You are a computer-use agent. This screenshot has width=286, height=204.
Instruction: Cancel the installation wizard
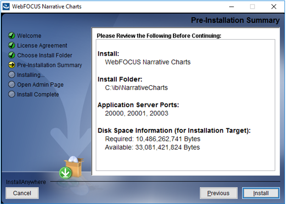coord(22,193)
